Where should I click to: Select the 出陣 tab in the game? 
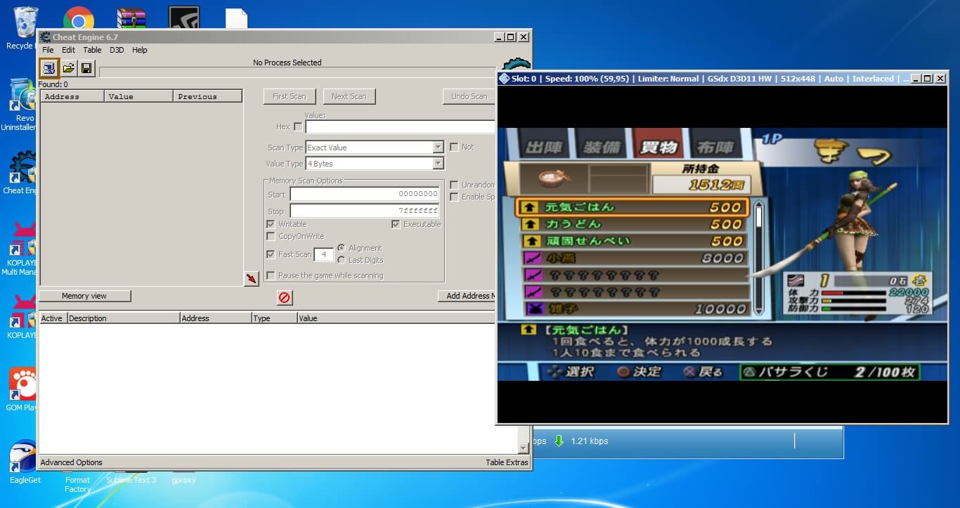[545, 148]
